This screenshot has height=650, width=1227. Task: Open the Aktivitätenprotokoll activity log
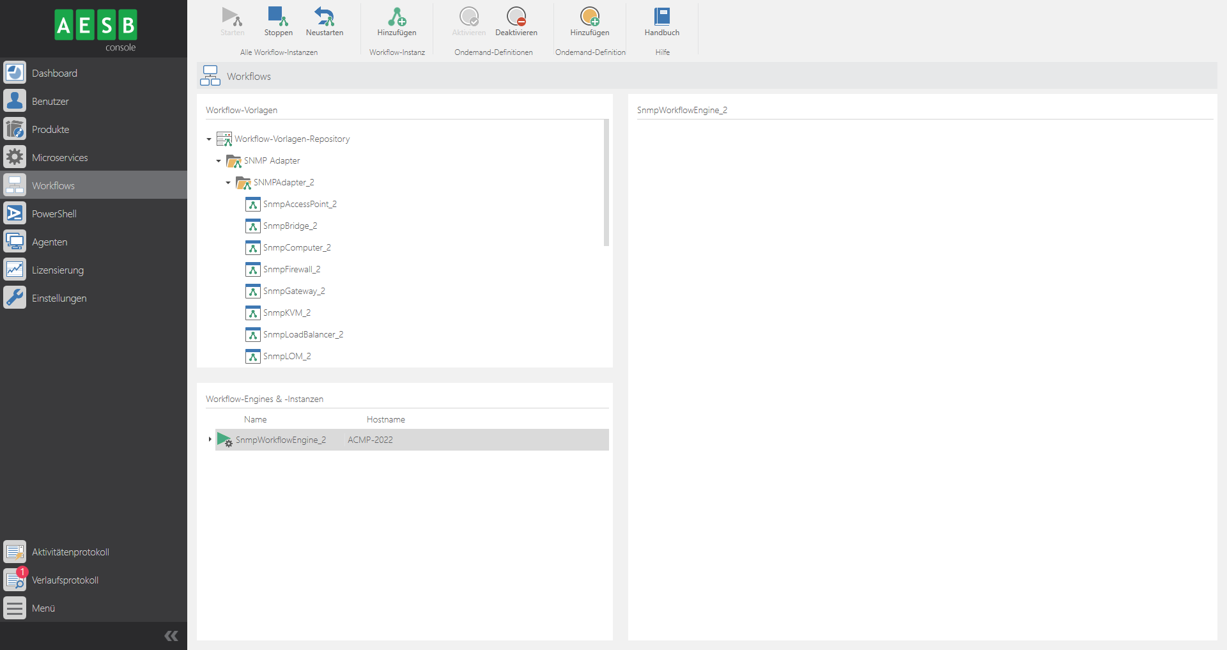click(14, 551)
